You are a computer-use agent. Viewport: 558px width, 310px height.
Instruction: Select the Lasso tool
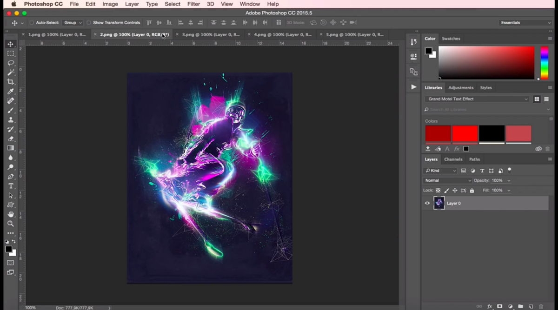(11, 63)
